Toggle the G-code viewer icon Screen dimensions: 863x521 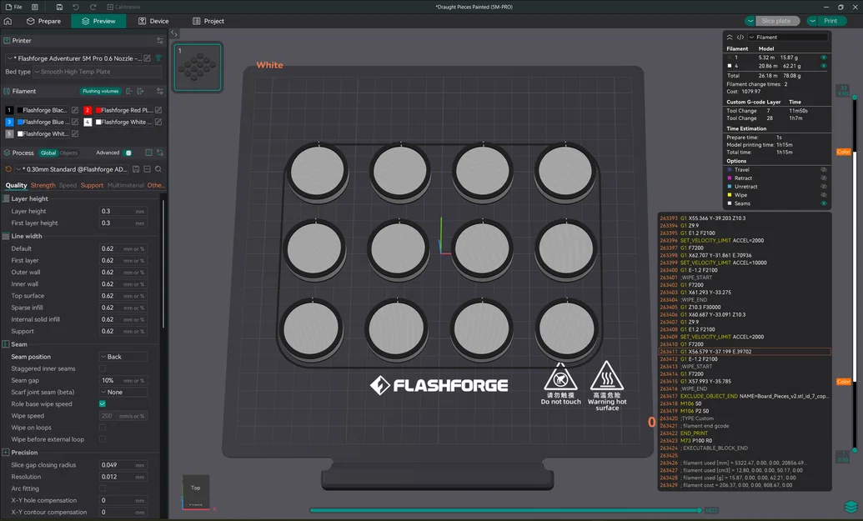pos(740,38)
